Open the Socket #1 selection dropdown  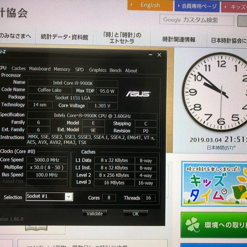[49, 196]
